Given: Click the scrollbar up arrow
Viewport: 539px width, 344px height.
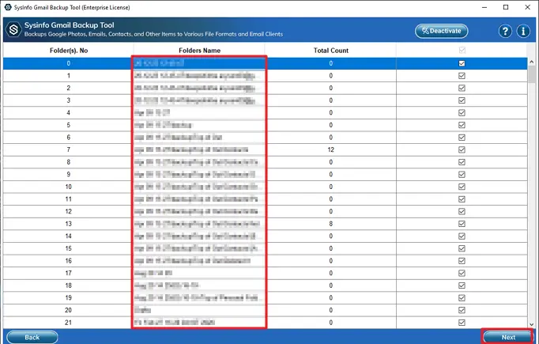Looking at the screenshot, I should [x=532, y=62].
